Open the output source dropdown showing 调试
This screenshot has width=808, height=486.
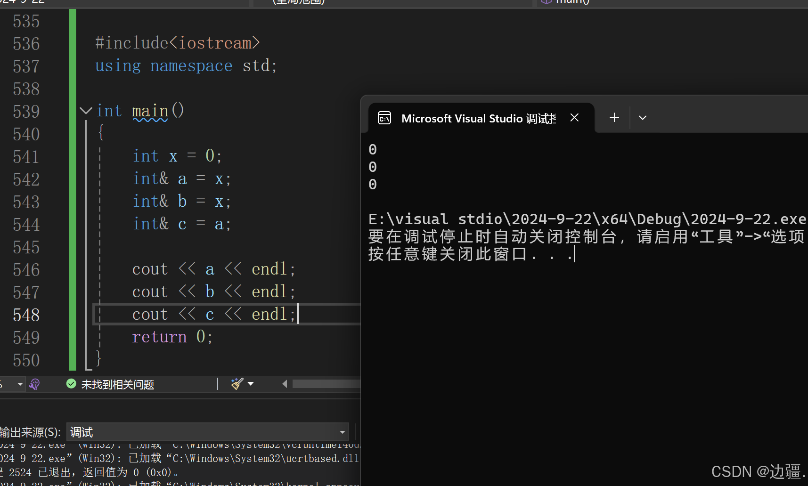point(207,432)
